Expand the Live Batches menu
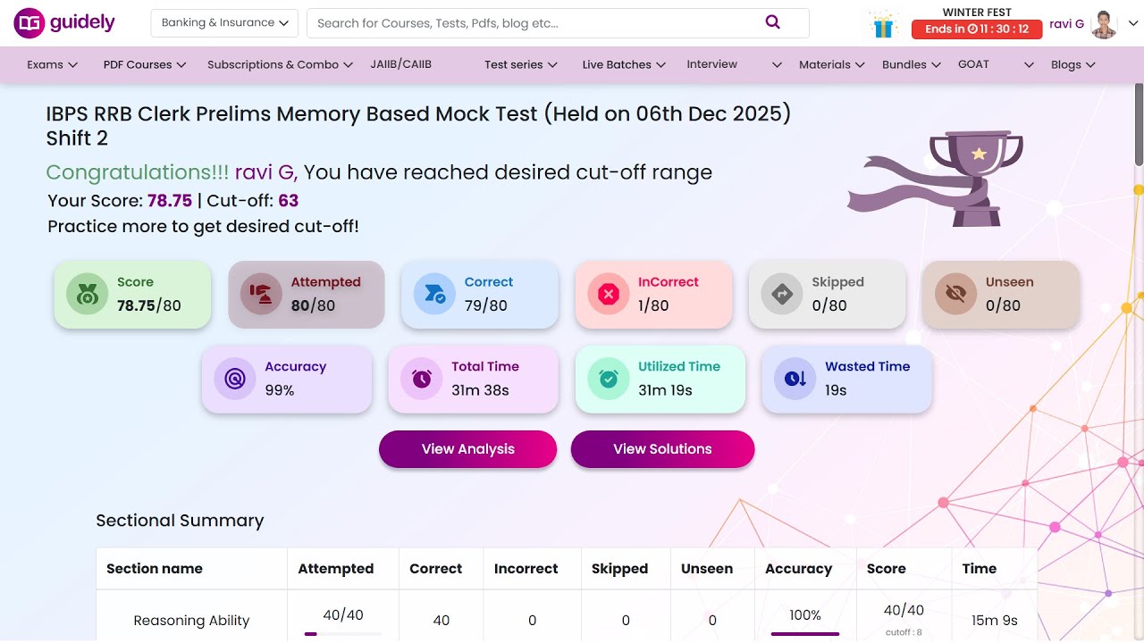The width and height of the screenshot is (1144, 643). 624,64
